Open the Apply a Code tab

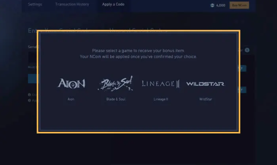coord(113,4)
